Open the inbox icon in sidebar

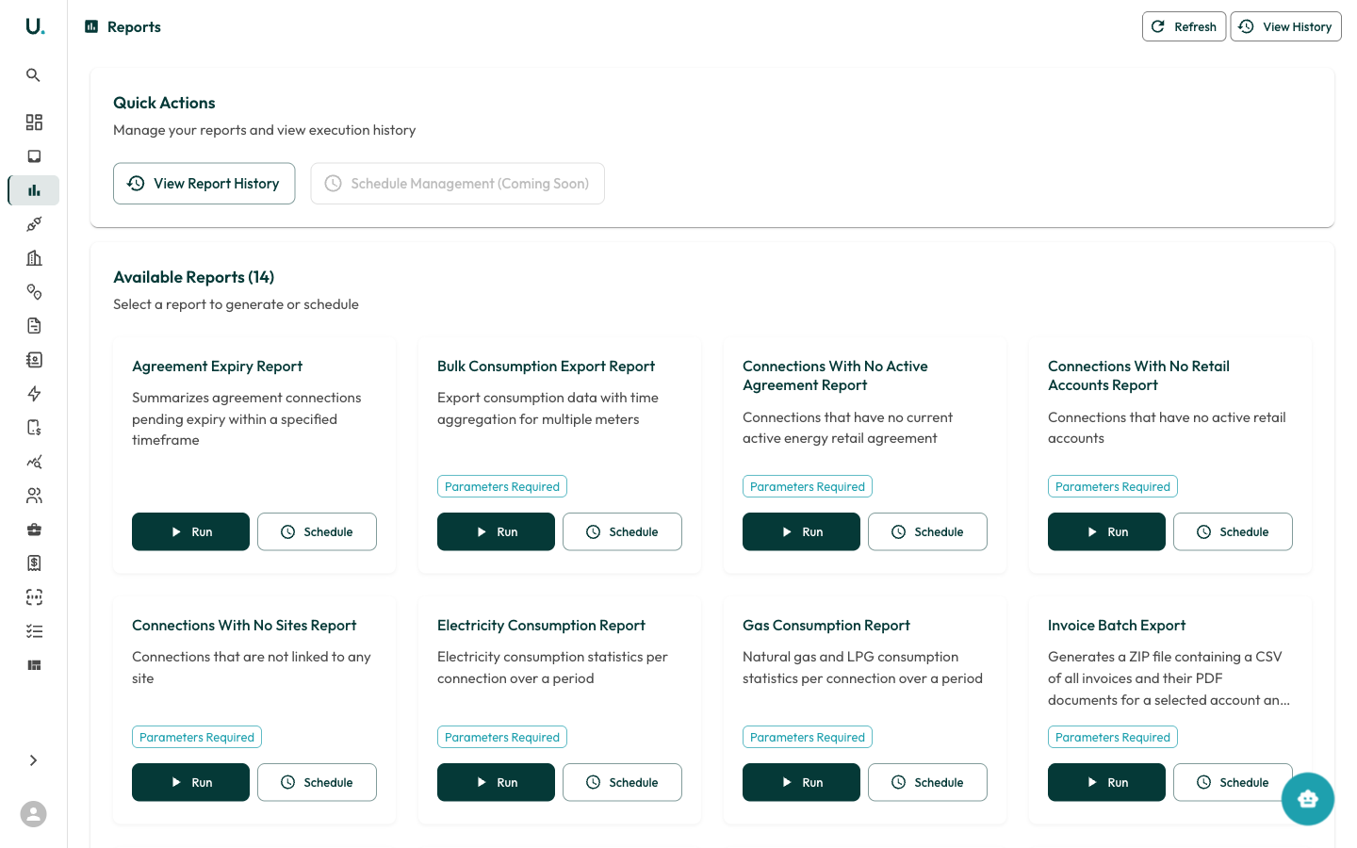coord(34,156)
